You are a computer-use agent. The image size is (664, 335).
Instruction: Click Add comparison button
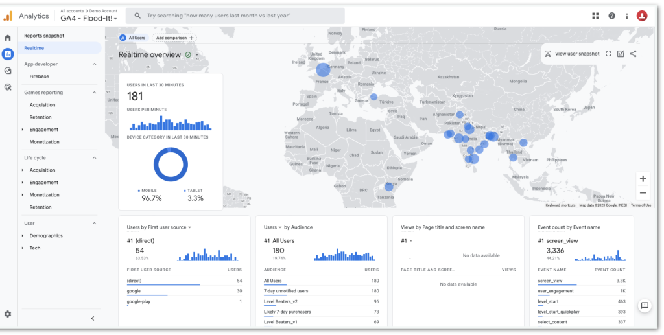[x=174, y=38]
